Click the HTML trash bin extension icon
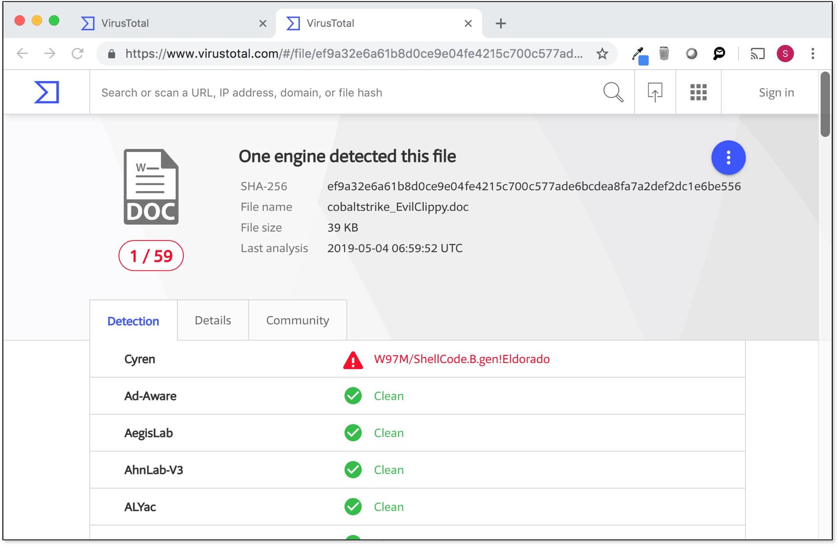Image resolution: width=838 pixels, height=546 pixels. click(x=664, y=53)
